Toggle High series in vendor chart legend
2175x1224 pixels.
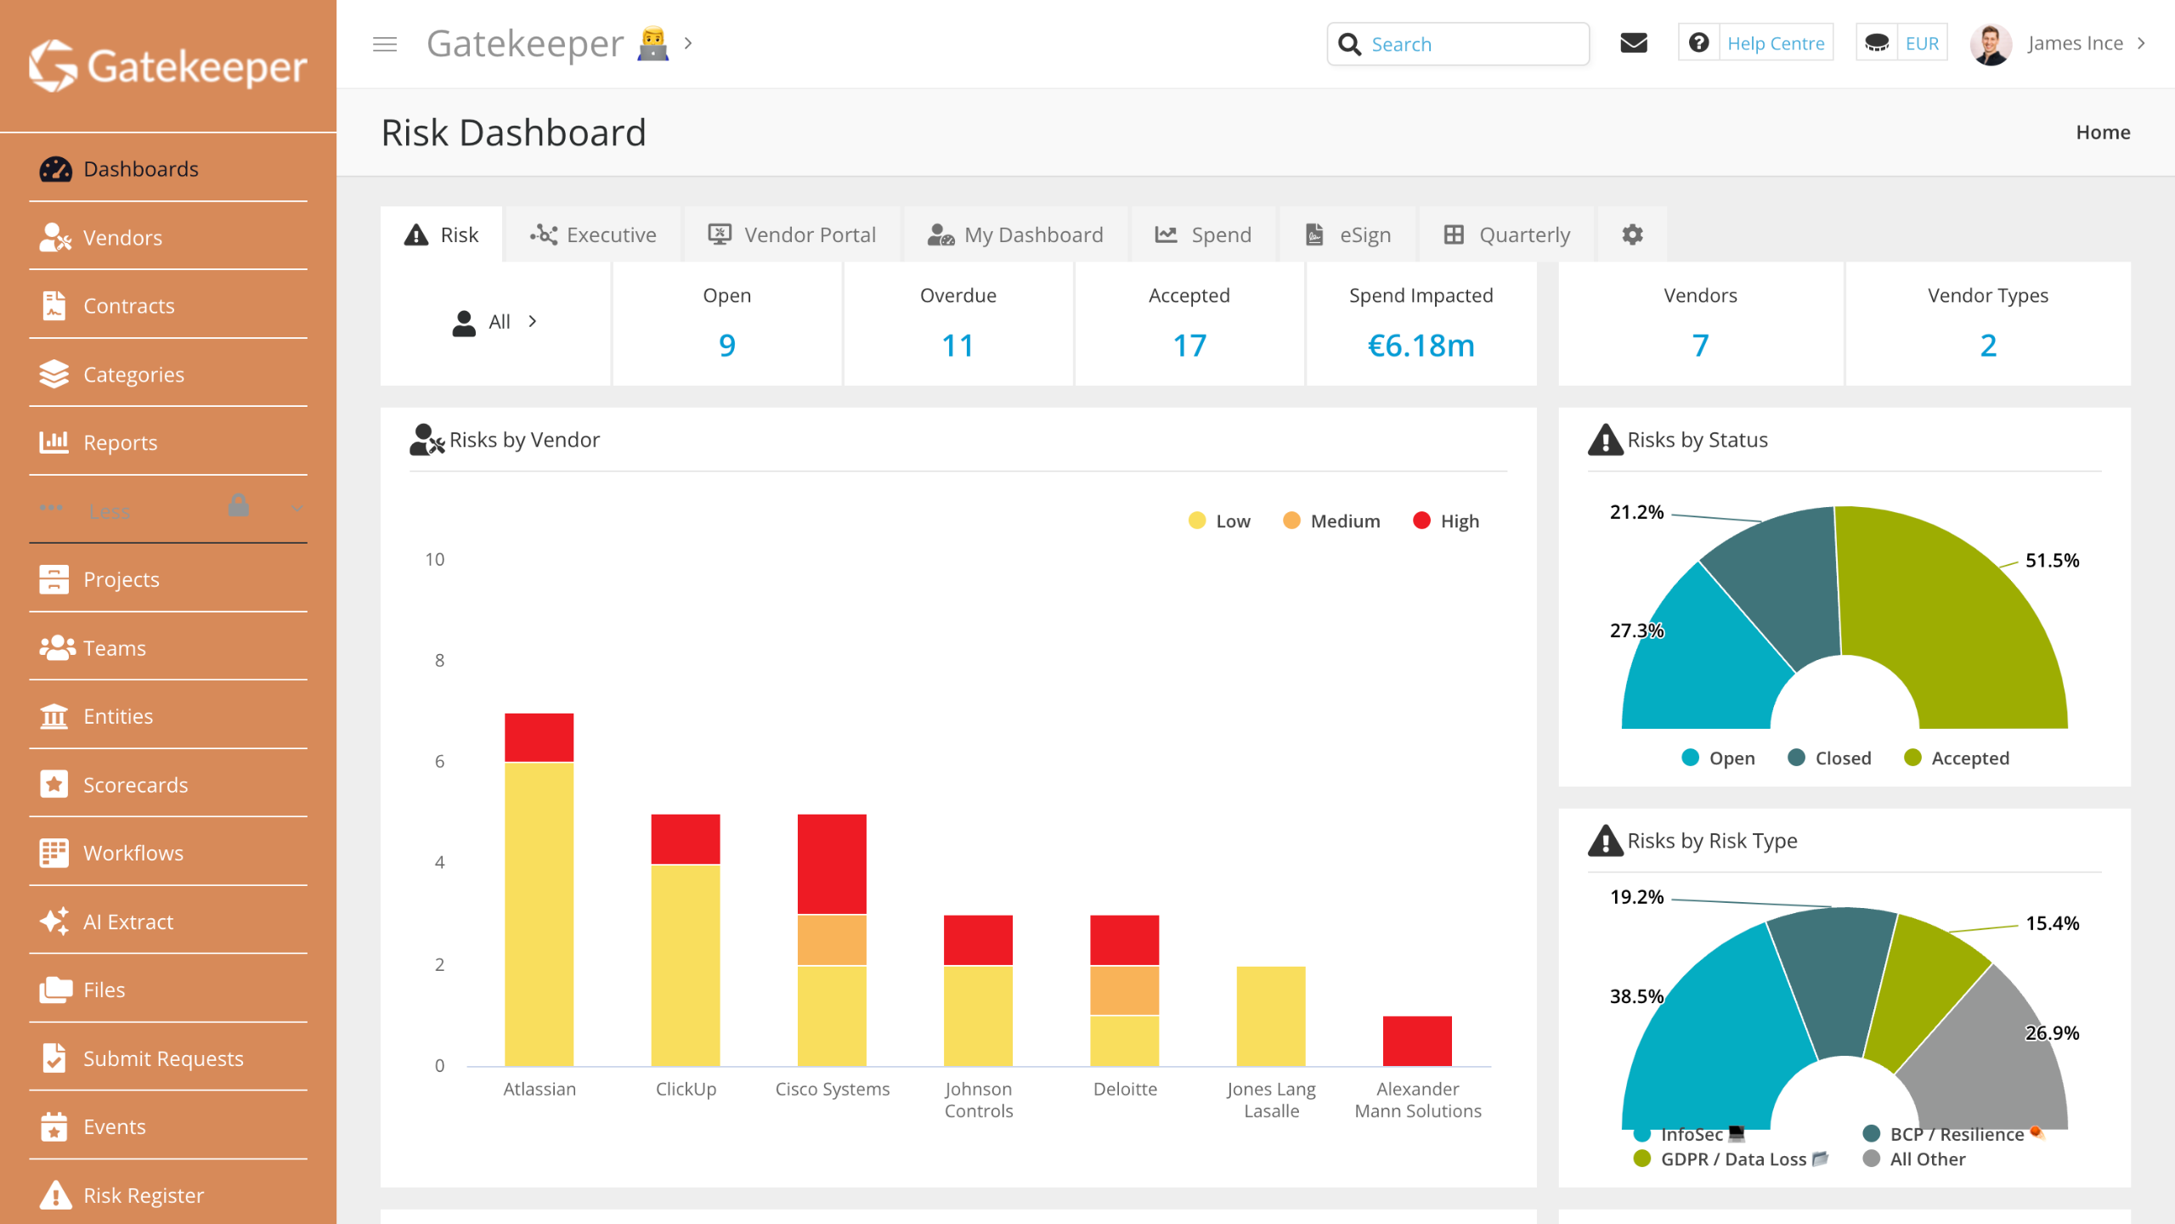(x=1446, y=521)
